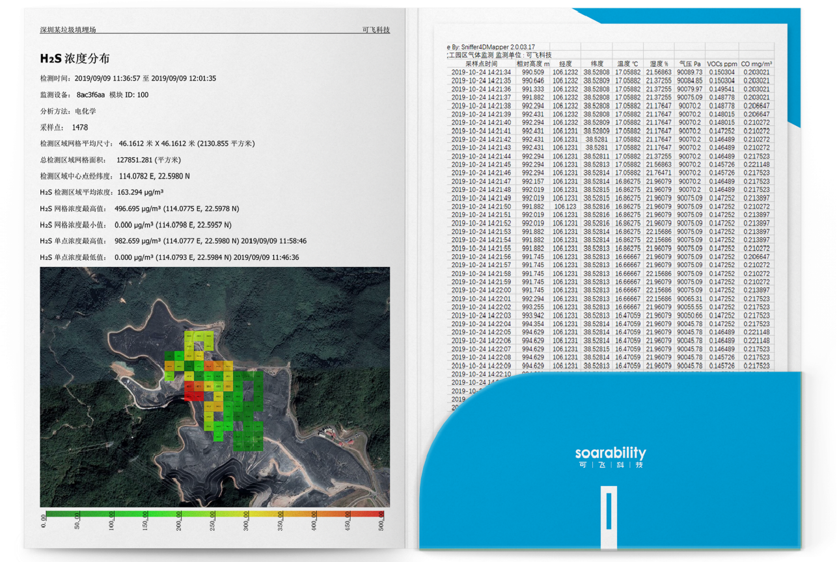Select the 采样点时间 column header
Viewport: 837px width, 562px height.
pos(482,64)
